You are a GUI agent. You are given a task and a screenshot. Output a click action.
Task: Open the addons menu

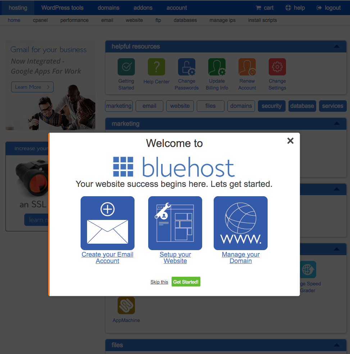click(x=143, y=8)
